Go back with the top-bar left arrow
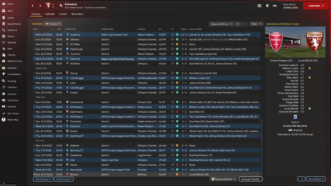 (33, 6)
